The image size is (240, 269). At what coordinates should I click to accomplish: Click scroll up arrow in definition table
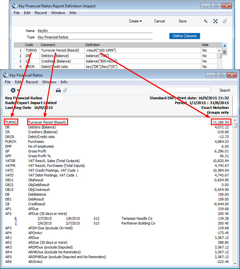coord(219,50)
